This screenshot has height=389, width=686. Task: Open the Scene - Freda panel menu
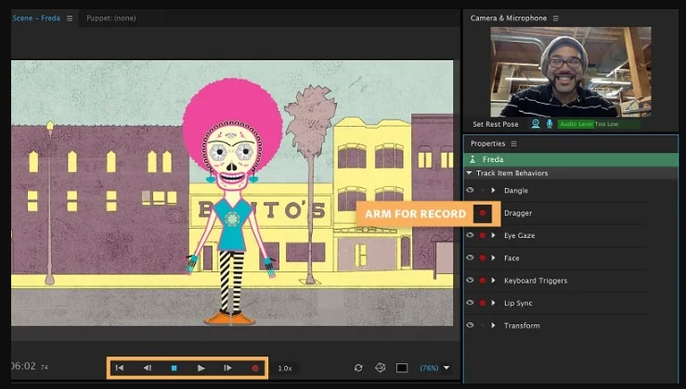coord(70,19)
